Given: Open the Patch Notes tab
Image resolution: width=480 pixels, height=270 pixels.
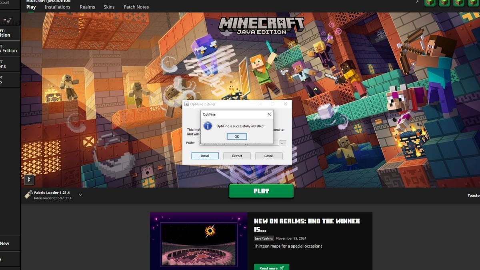Looking at the screenshot, I should tap(136, 7).
